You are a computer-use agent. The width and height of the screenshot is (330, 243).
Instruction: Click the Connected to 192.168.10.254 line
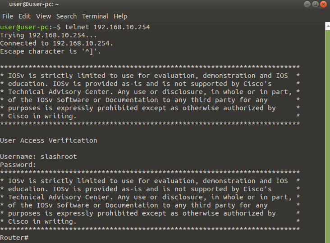[56, 43]
